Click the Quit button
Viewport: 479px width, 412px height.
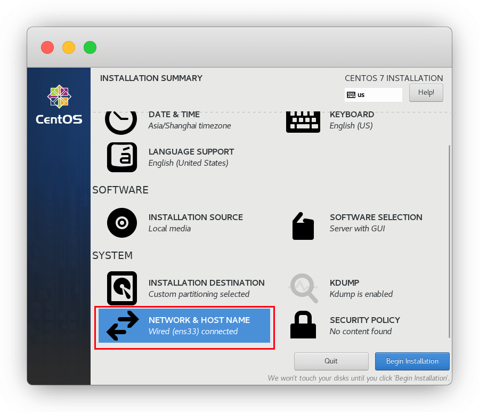click(331, 361)
